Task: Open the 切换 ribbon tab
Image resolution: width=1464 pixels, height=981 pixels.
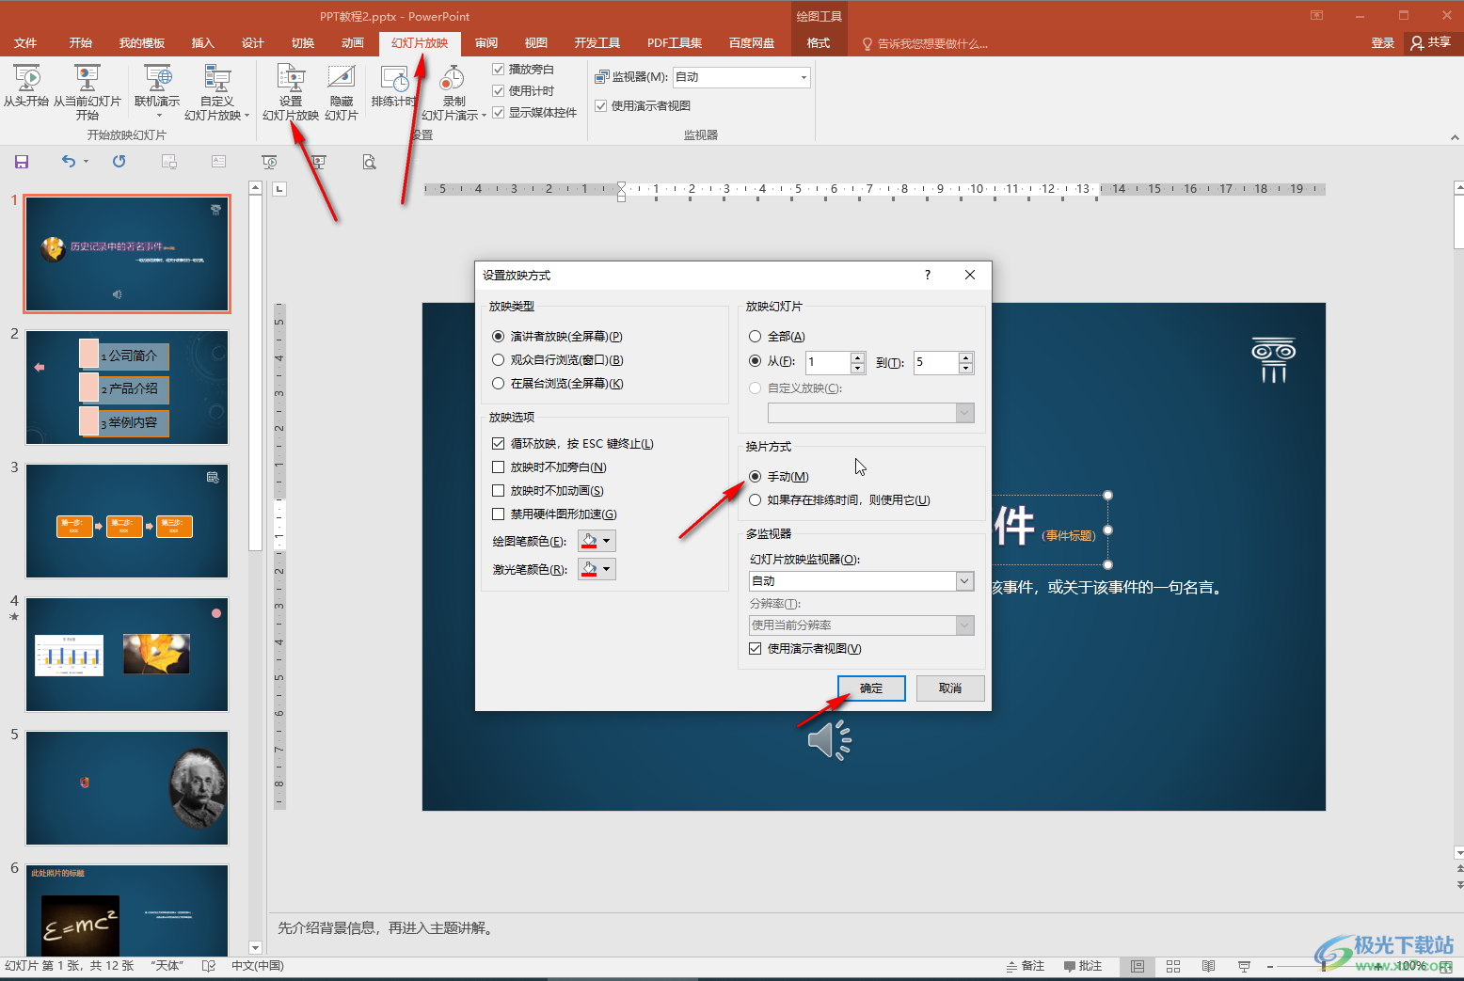Action: (303, 43)
